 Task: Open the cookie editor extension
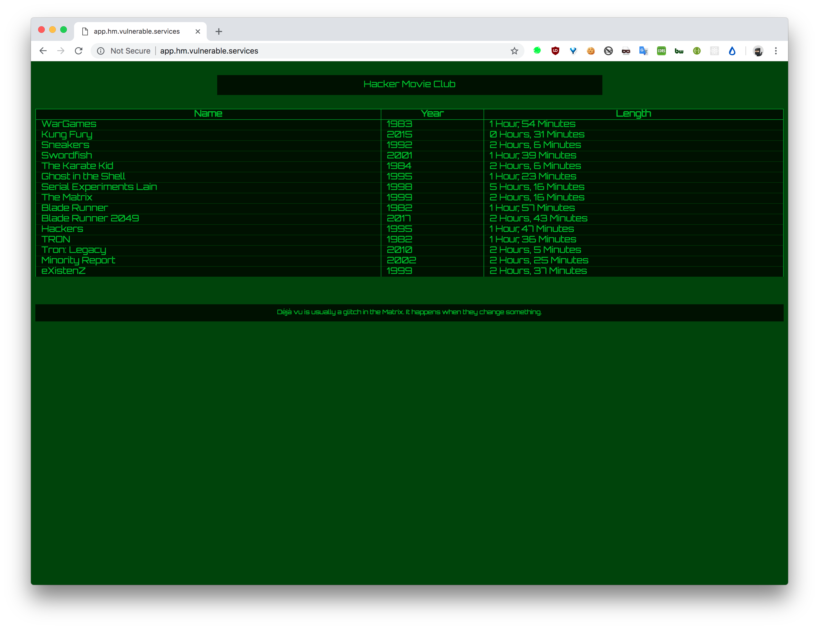[x=591, y=51]
